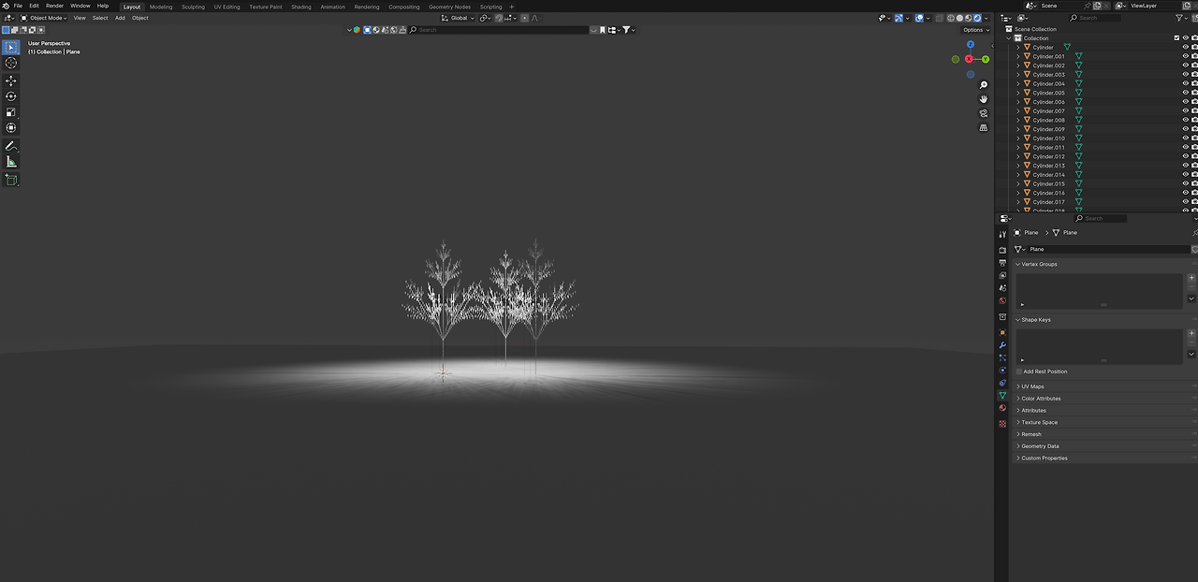Open the Tool properties tab

pos(1002,234)
